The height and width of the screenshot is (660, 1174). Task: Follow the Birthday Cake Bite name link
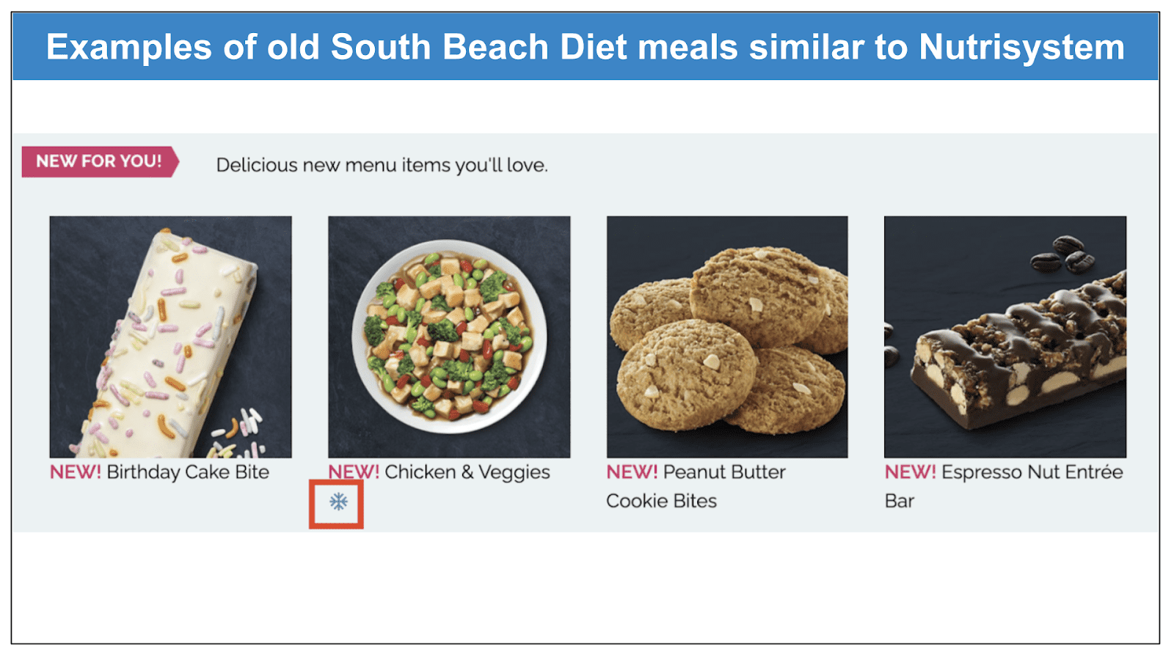tap(188, 472)
